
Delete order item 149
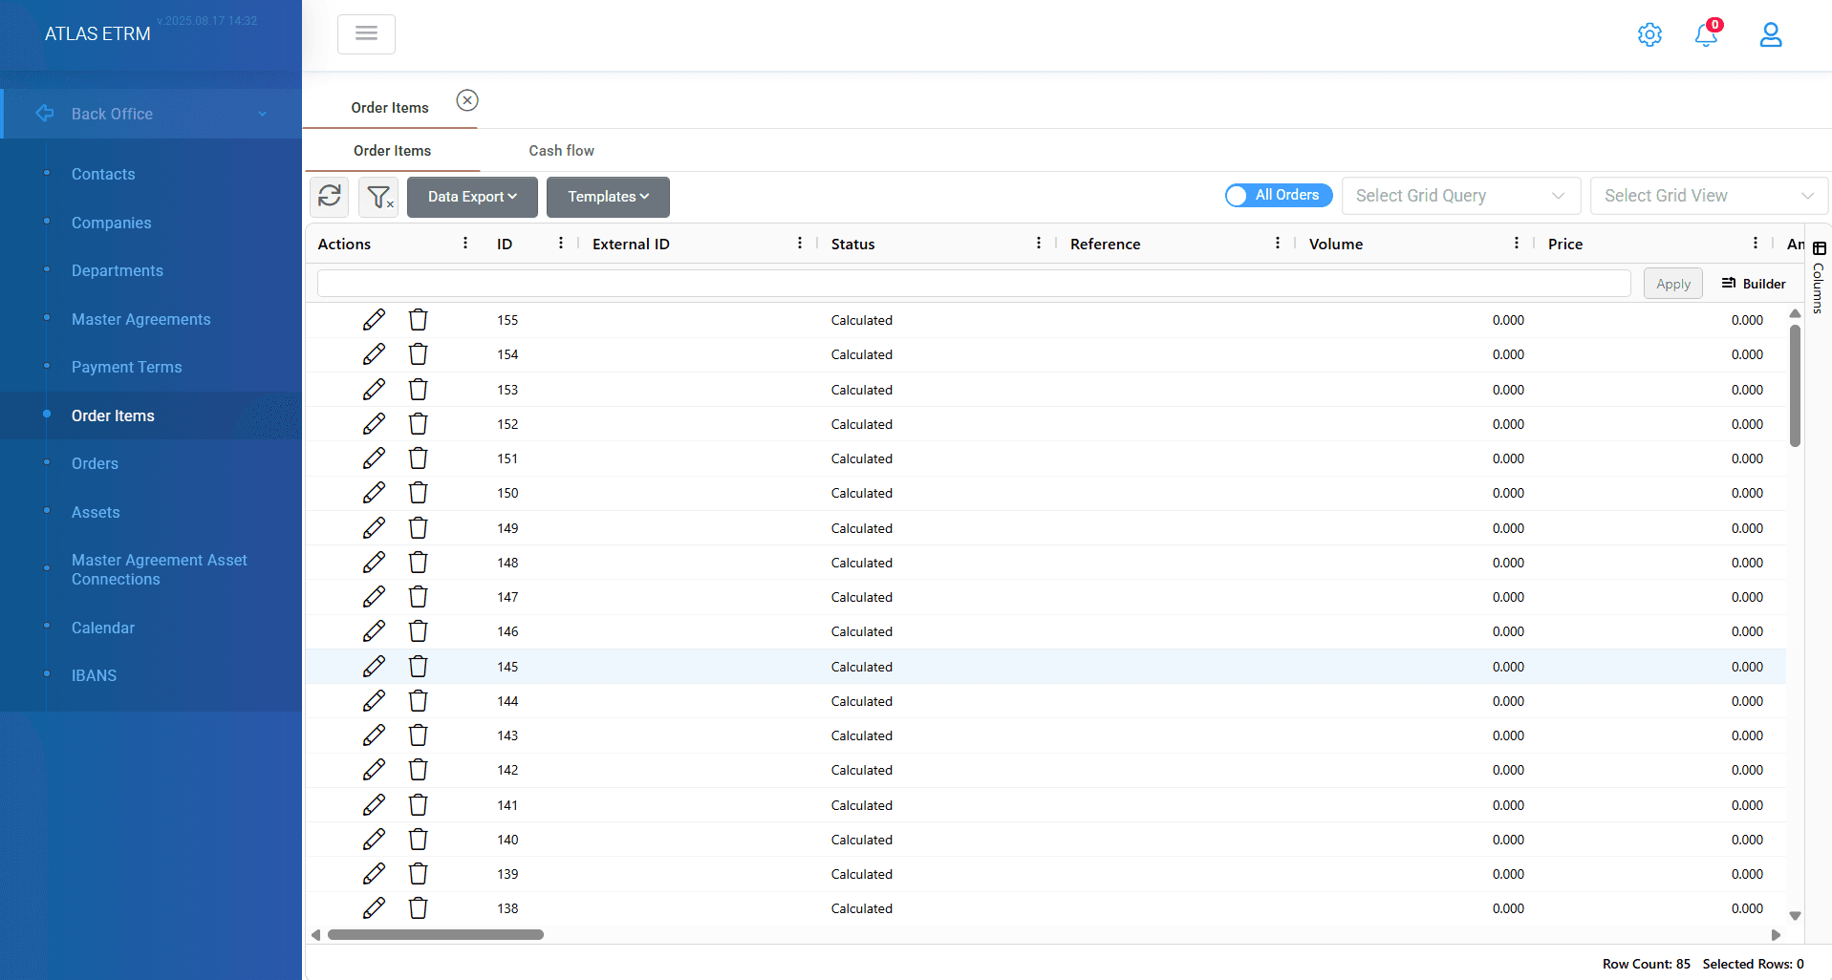pyautogui.click(x=419, y=528)
